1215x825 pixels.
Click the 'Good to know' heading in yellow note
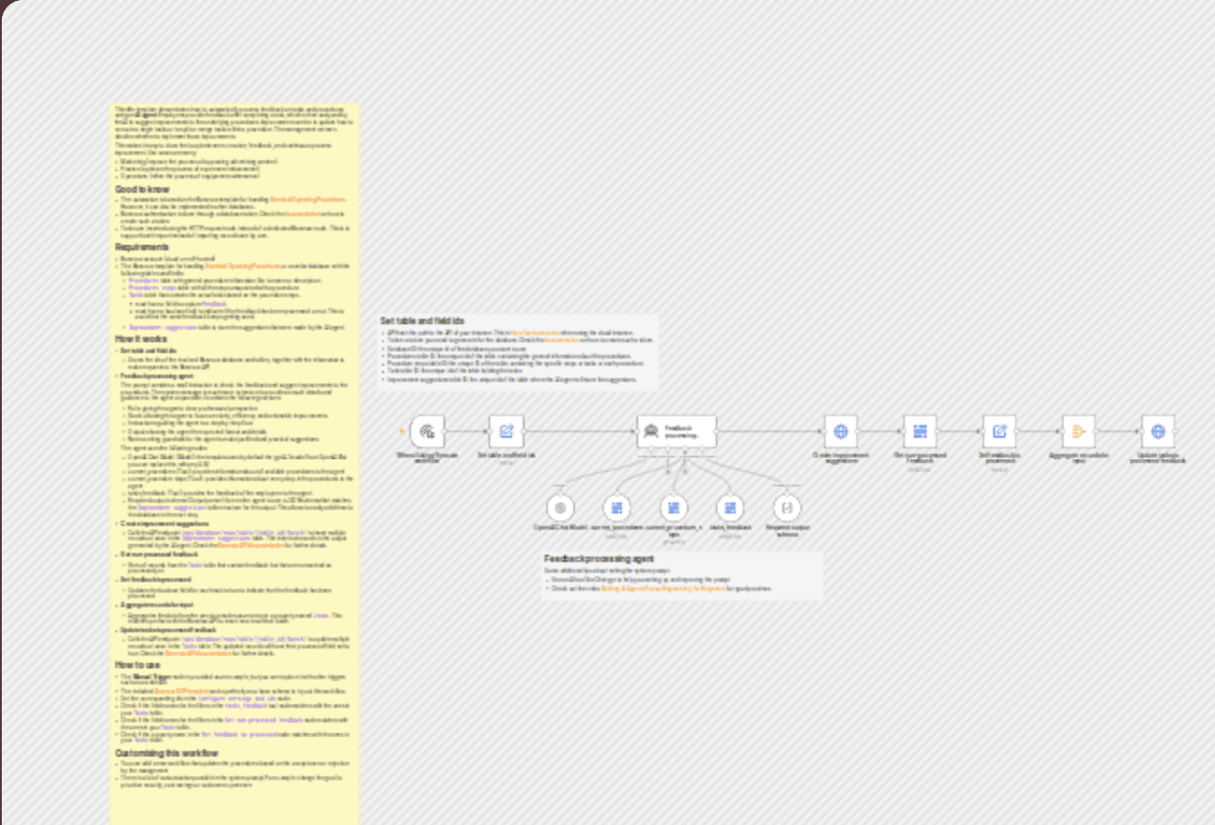point(142,190)
